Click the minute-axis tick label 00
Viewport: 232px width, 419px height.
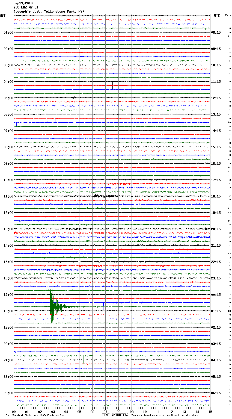coord(14,412)
